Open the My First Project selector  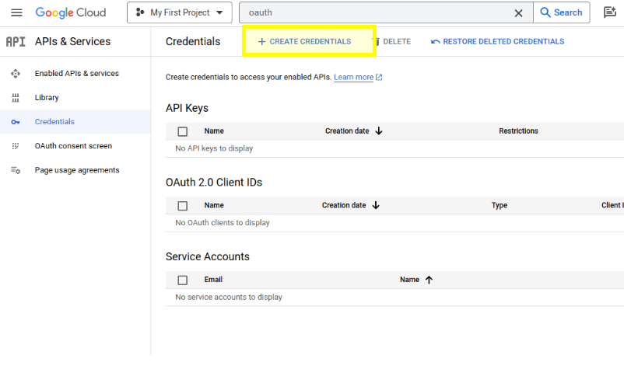point(180,12)
